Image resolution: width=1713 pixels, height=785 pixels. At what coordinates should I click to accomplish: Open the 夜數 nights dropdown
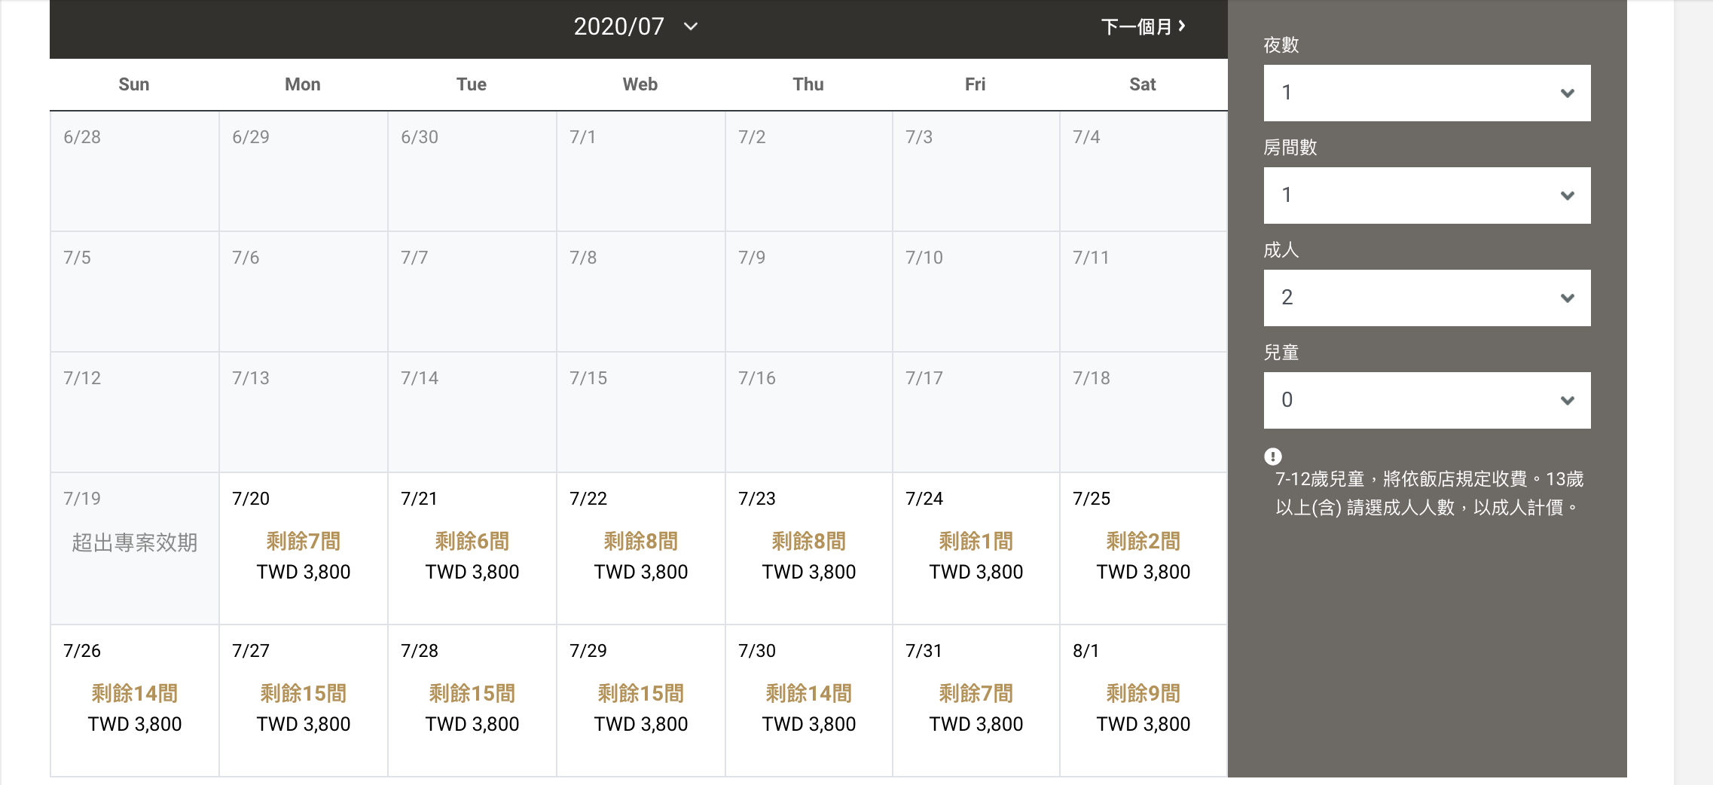coord(1427,93)
